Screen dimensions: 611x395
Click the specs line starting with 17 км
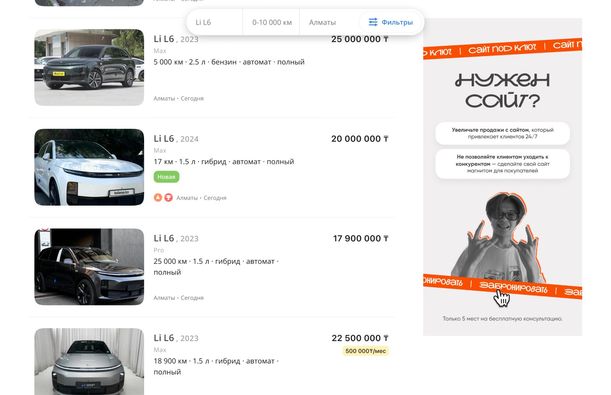coord(224,162)
